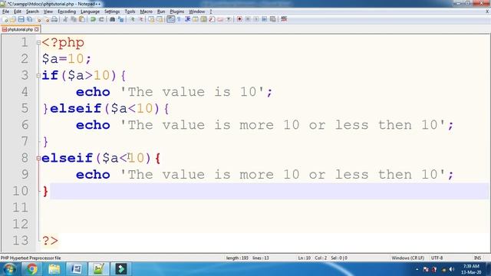491x276 pixels.
Task: Click the Save All toolbar icon
Action: point(29,19)
